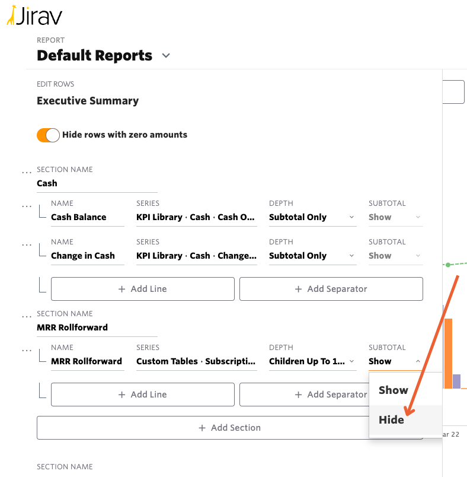Select Show in the Subtotal menu

point(394,390)
